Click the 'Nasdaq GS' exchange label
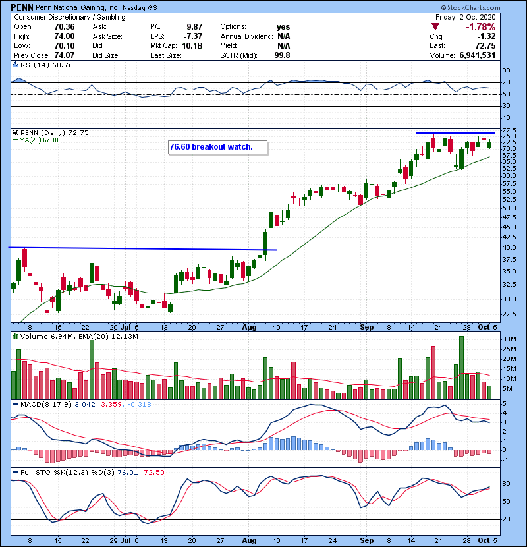Viewport: 527px width, 547px height. click(140, 7)
